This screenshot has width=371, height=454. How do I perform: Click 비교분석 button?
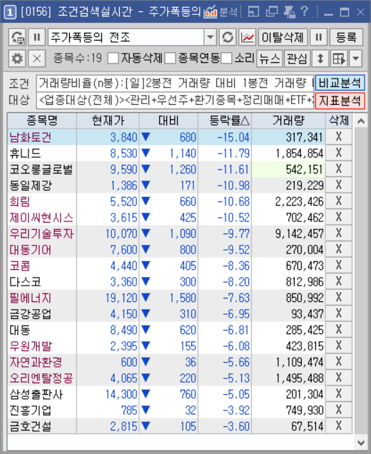click(340, 83)
